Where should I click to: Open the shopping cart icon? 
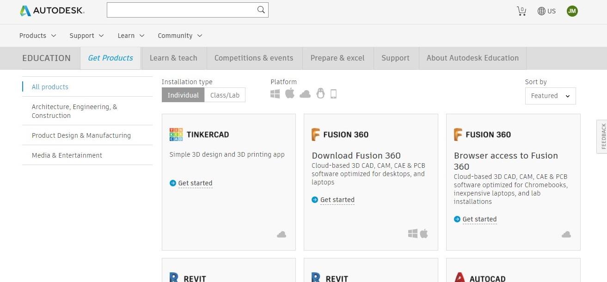[x=521, y=11]
